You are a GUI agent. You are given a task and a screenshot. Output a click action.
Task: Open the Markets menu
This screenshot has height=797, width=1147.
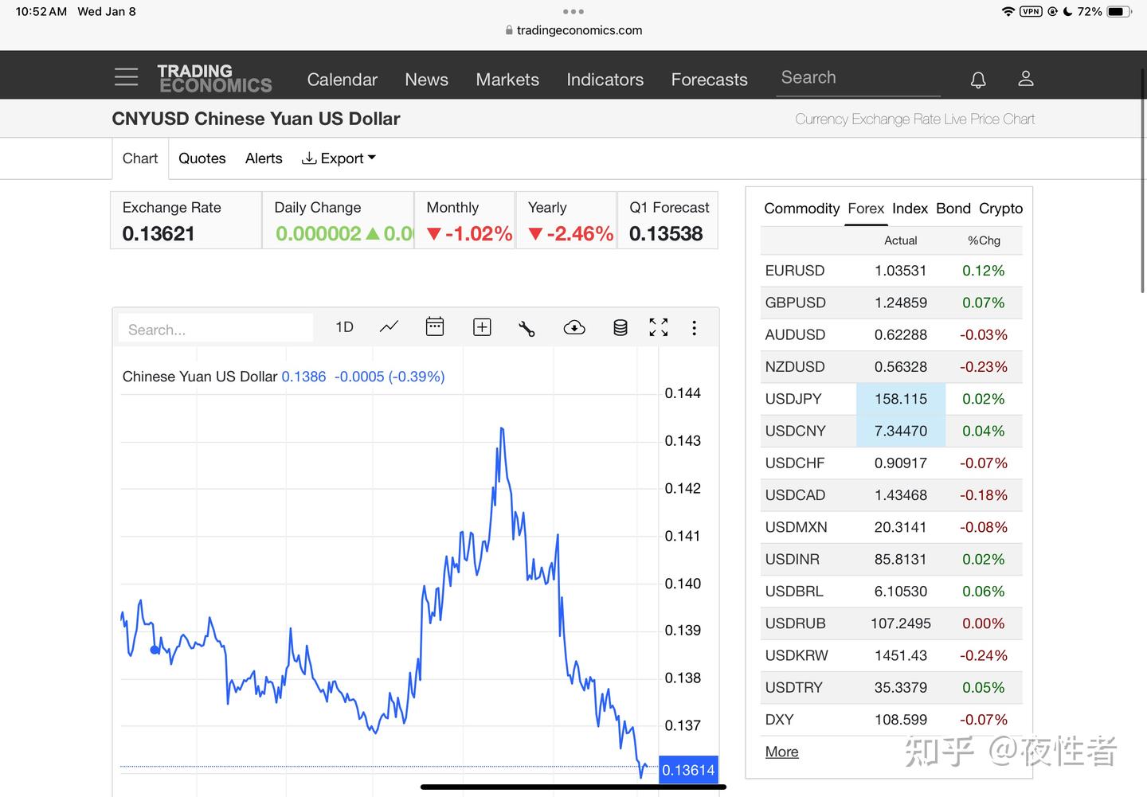507,80
